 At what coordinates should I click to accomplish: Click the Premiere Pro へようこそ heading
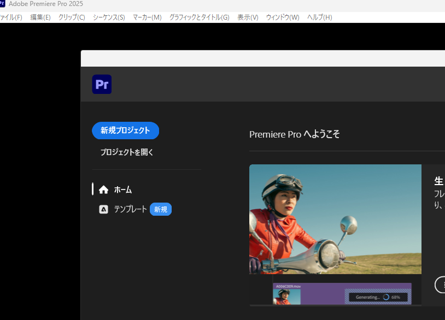tap(294, 134)
